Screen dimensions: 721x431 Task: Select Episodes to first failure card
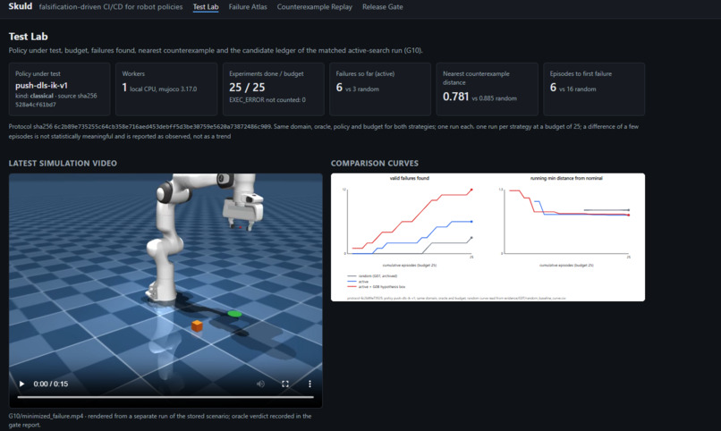594,89
